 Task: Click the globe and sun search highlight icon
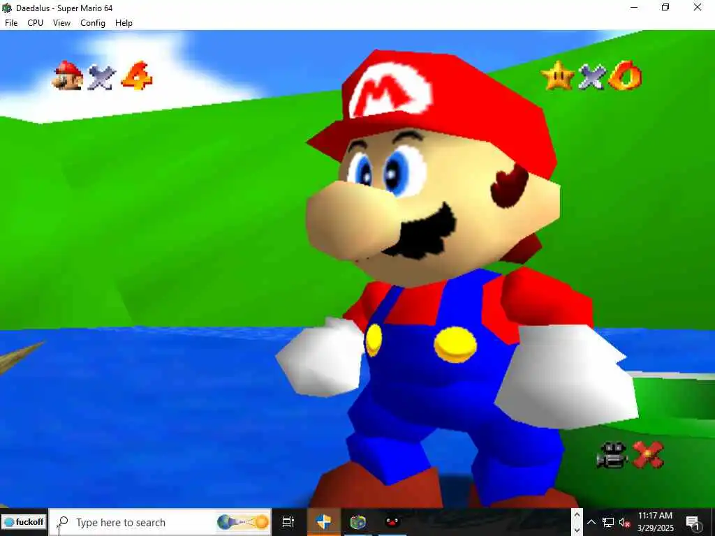[x=242, y=522]
